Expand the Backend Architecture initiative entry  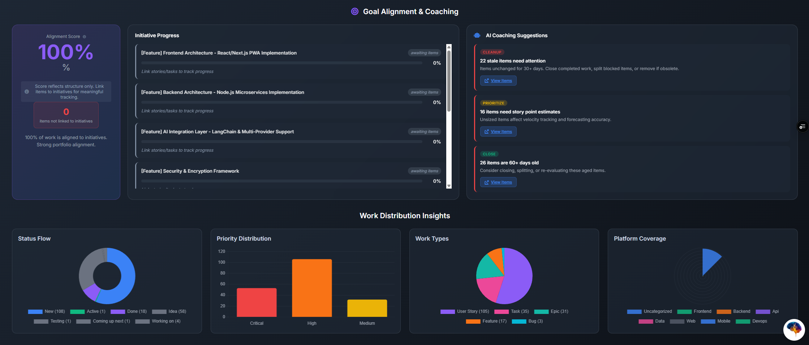(x=222, y=92)
